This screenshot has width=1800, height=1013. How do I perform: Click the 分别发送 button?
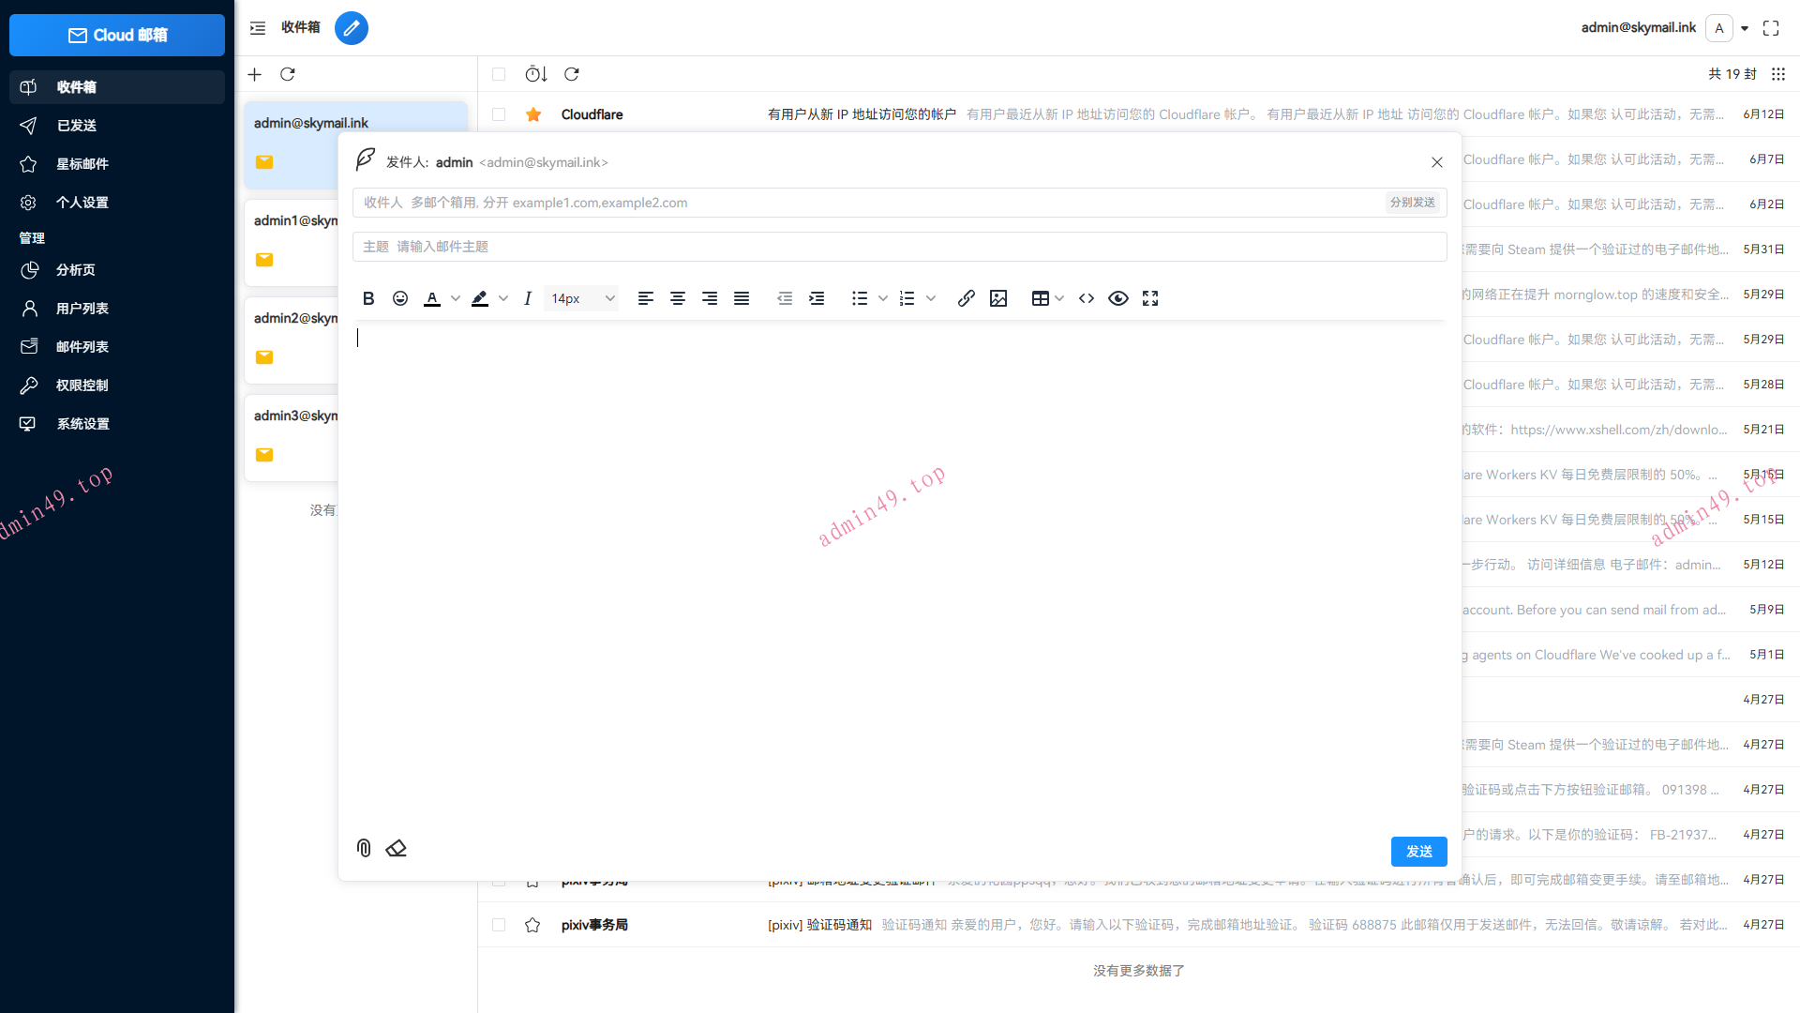pyautogui.click(x=1412, y=203)
